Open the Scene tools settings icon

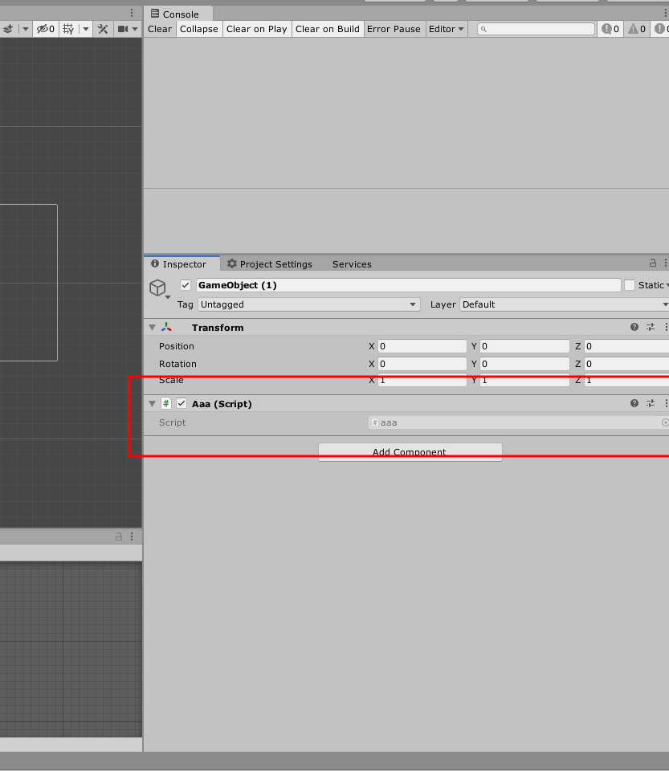(103, 29)
